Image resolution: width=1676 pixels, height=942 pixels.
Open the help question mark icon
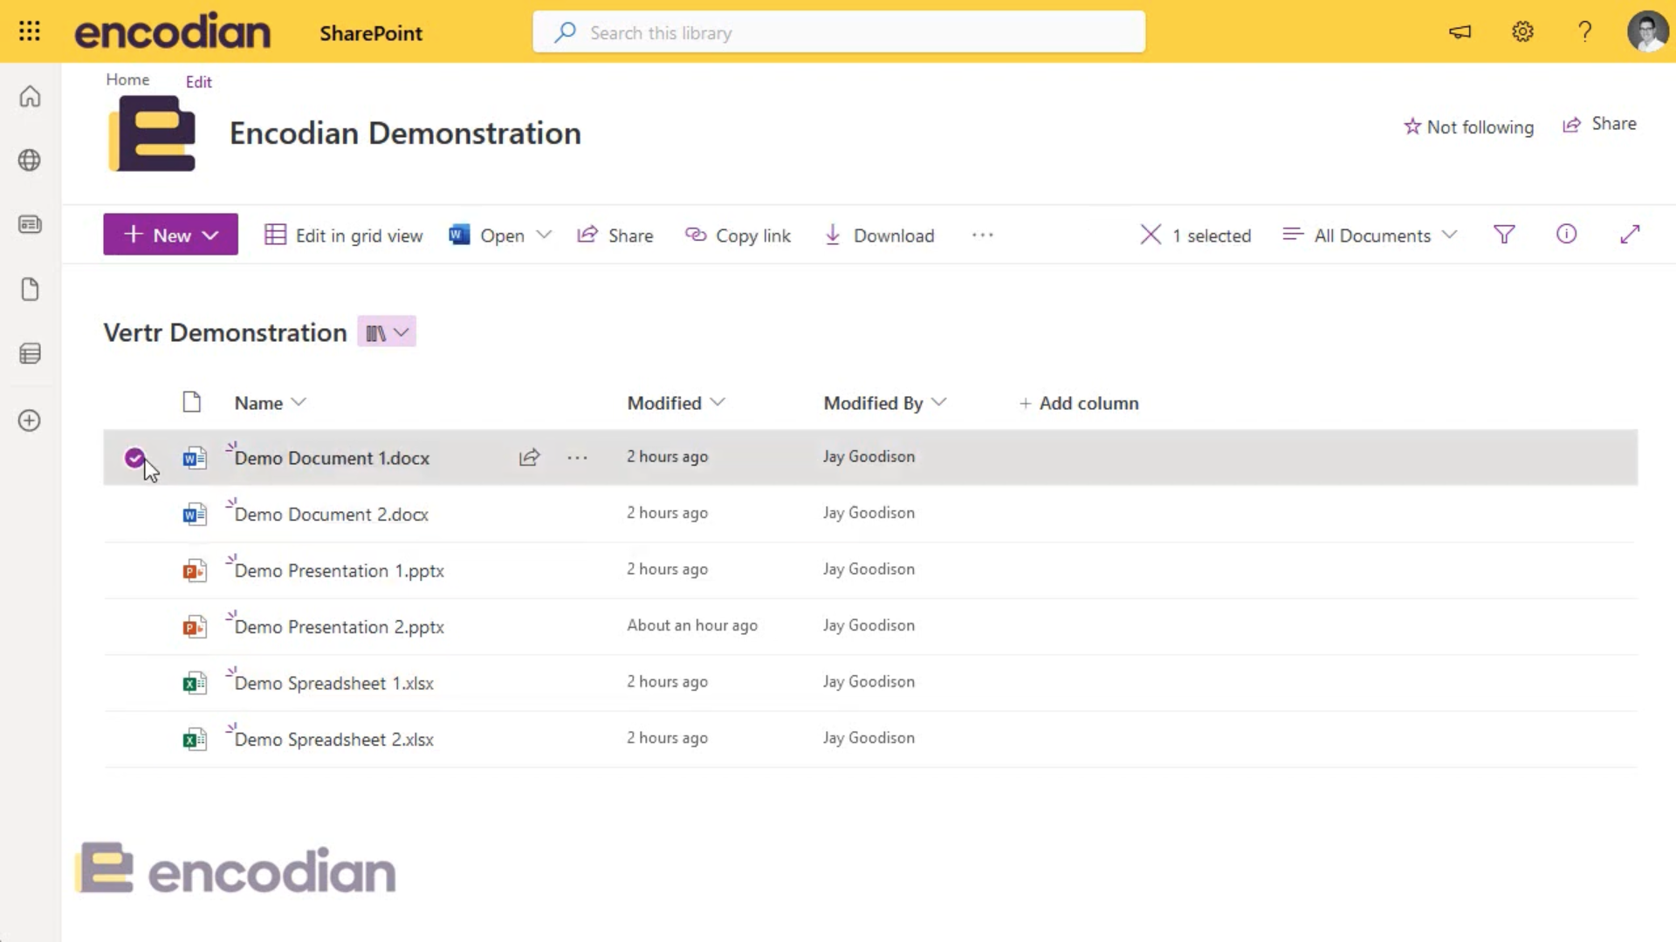[x=1585, y=32]
